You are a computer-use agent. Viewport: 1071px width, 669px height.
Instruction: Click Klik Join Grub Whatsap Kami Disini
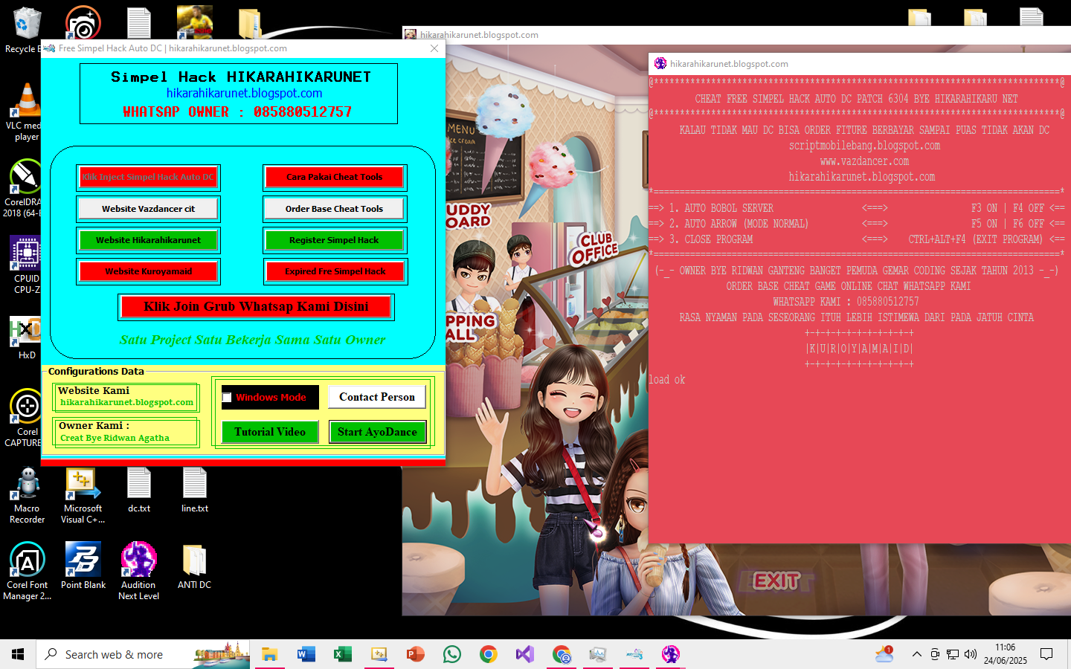(256, 306)
